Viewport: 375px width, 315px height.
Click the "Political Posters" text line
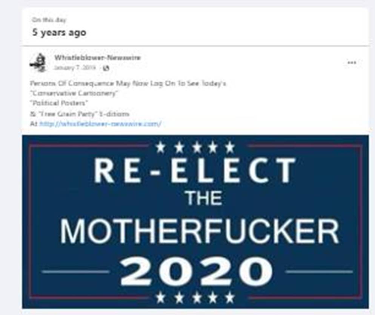coord(59,103)
